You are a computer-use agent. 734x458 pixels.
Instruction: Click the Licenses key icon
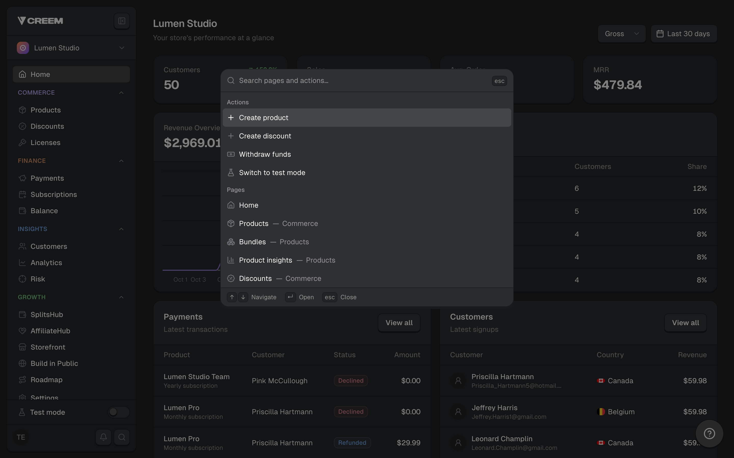(x=22, y=143)
